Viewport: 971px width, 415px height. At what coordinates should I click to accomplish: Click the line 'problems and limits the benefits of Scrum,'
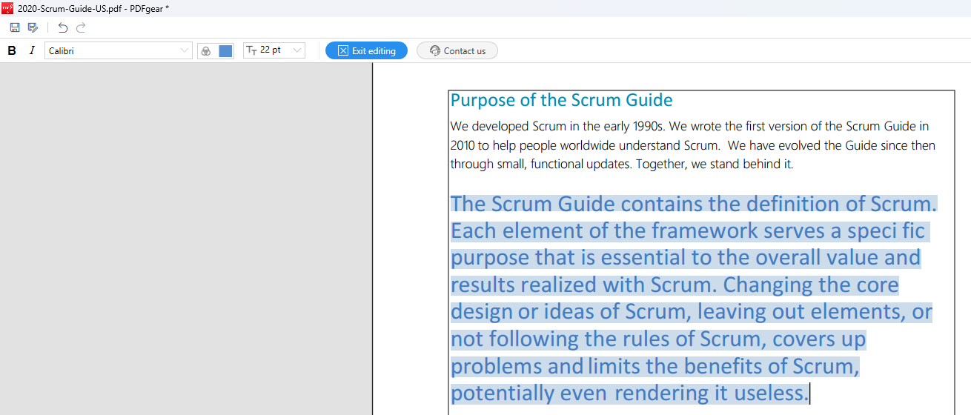[x=655, y=365]
